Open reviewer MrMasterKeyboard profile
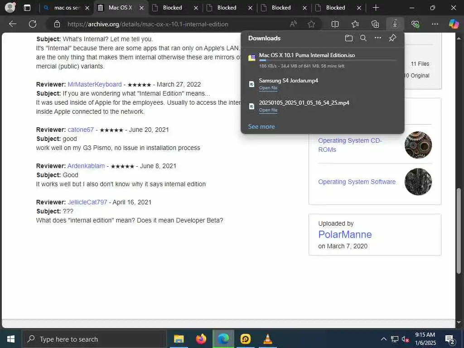The height and width of the screenshot is (348, 464). pos(95,84)
